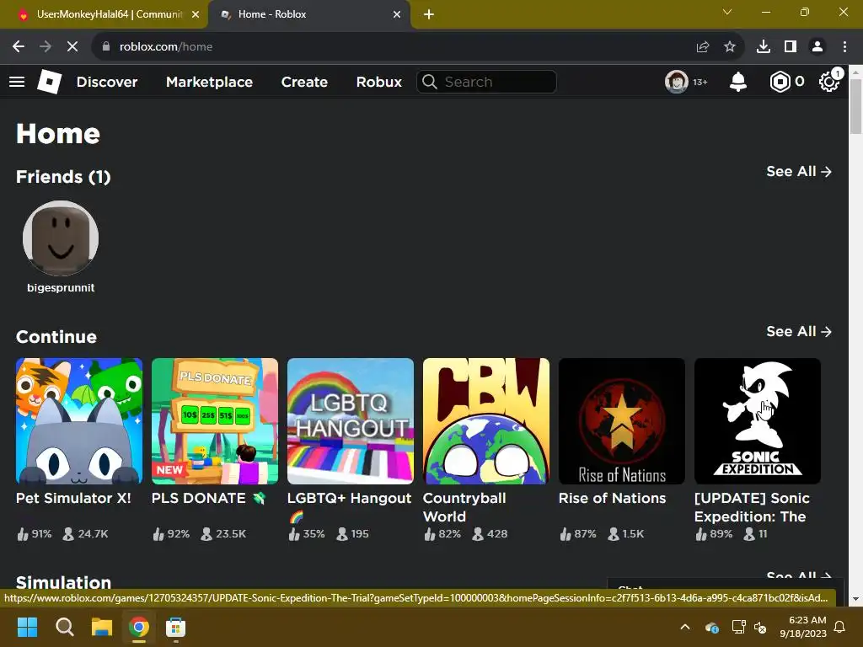863x647 pixels.
Task: Click the browser forward arrow
Action: pyautogui.click(x=46, y=47)
